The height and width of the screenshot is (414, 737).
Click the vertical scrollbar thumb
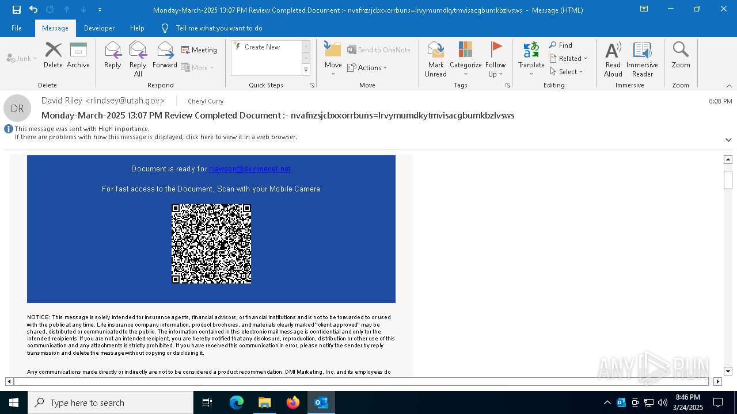click(x=728, y=180)
